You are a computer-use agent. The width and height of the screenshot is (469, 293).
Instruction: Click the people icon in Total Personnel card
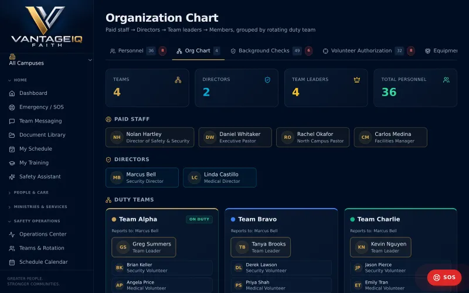[x=446, y=80]
